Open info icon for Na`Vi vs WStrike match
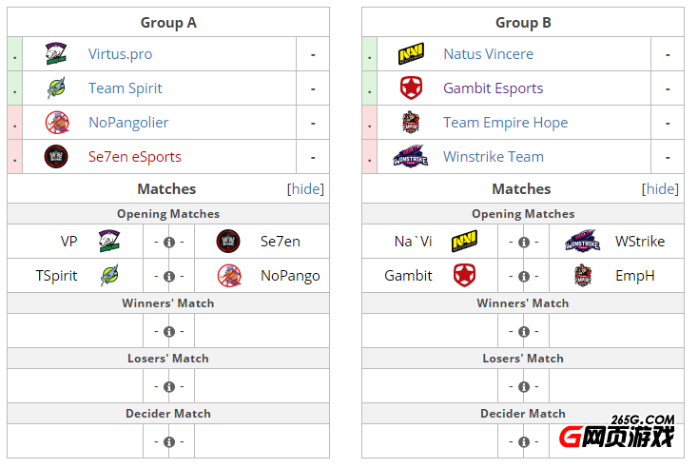The height and width of the screenshot is (468, 698). coord(524,243)
